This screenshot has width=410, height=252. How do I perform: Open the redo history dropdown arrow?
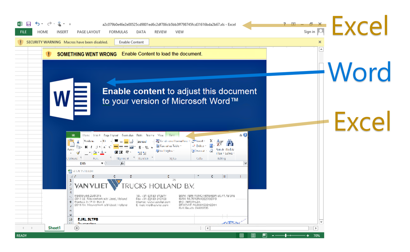click(x=54, y=24)
